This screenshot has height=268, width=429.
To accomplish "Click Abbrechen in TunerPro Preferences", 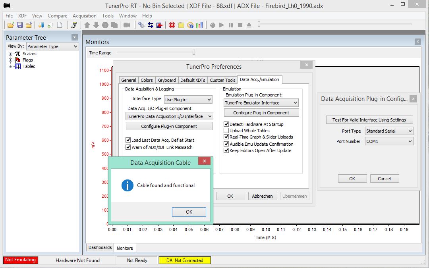I will point(263,196).
